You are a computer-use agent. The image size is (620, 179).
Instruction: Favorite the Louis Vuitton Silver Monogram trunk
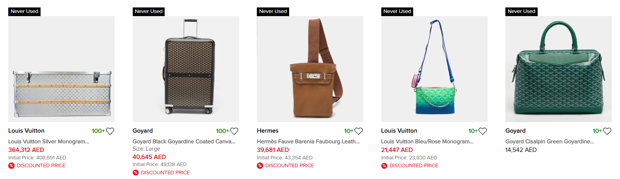[110, 131]
